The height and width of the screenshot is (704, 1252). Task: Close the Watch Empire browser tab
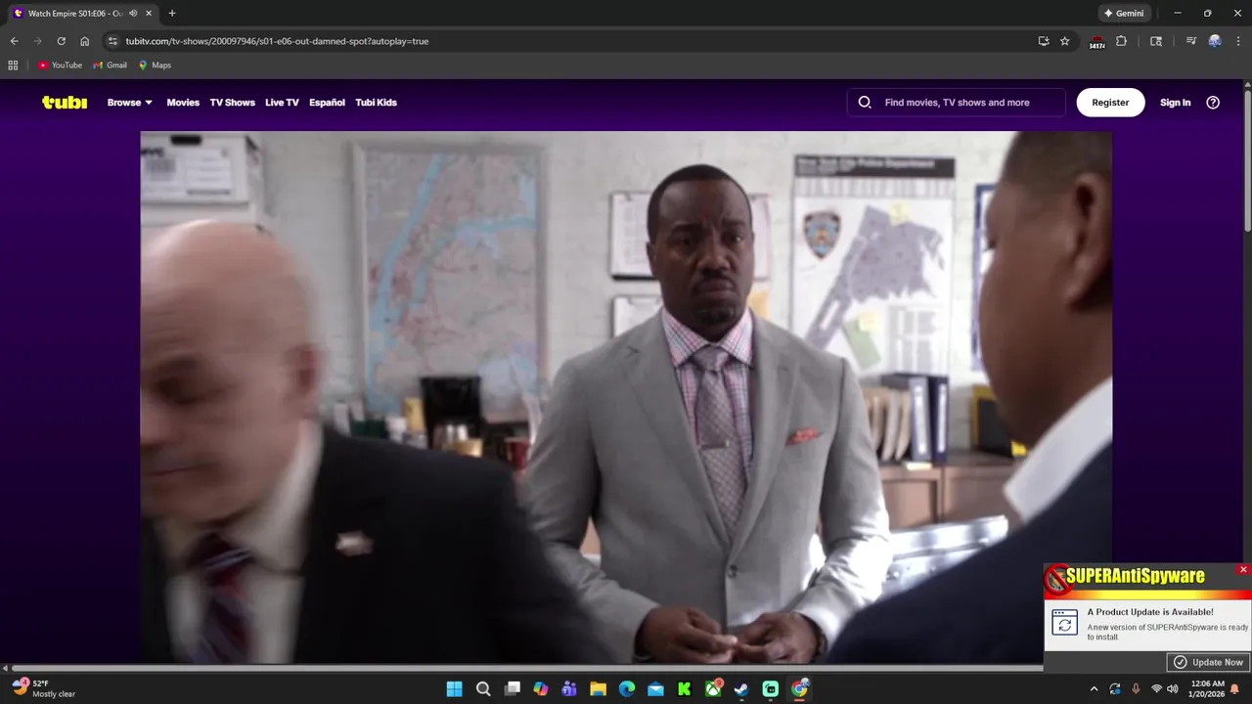pyautogui.click(x=149, y=14)
